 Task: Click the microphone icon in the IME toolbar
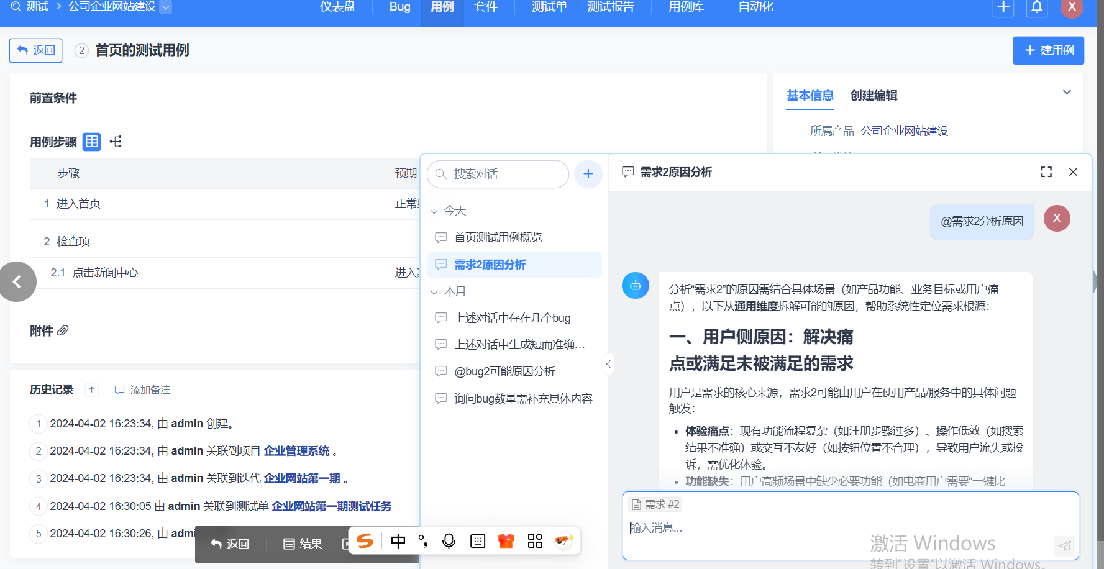pyautogui.click(x=449, y=541)
